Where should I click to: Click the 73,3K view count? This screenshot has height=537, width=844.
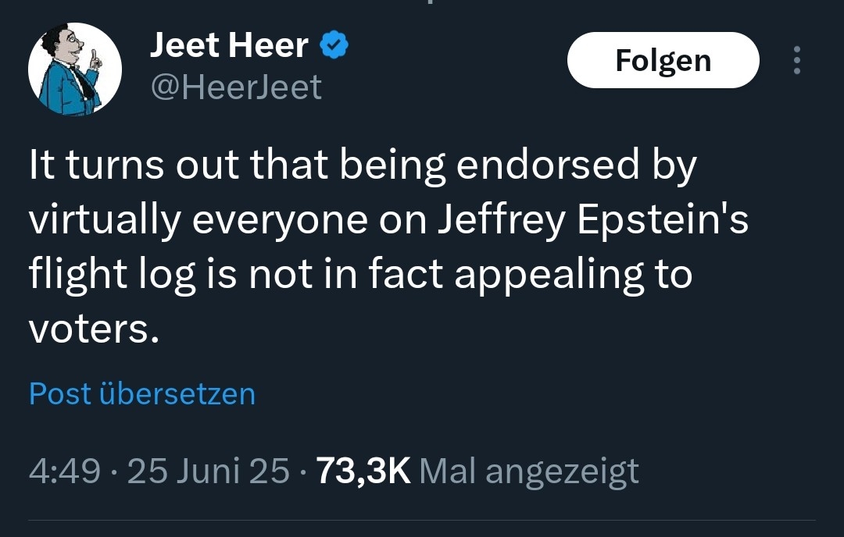point(363,471)
